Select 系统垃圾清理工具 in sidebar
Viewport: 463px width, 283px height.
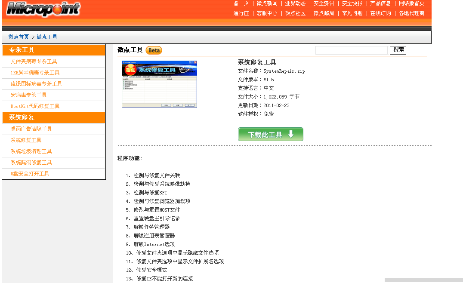pyautogui.click(x=31, y=151)
